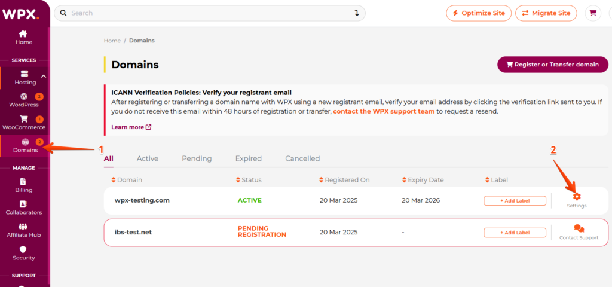The width and height of the screenshot is (612, 287).
Task: Click wpx-testing.com domain name
Action: click(x=142, y=200)
